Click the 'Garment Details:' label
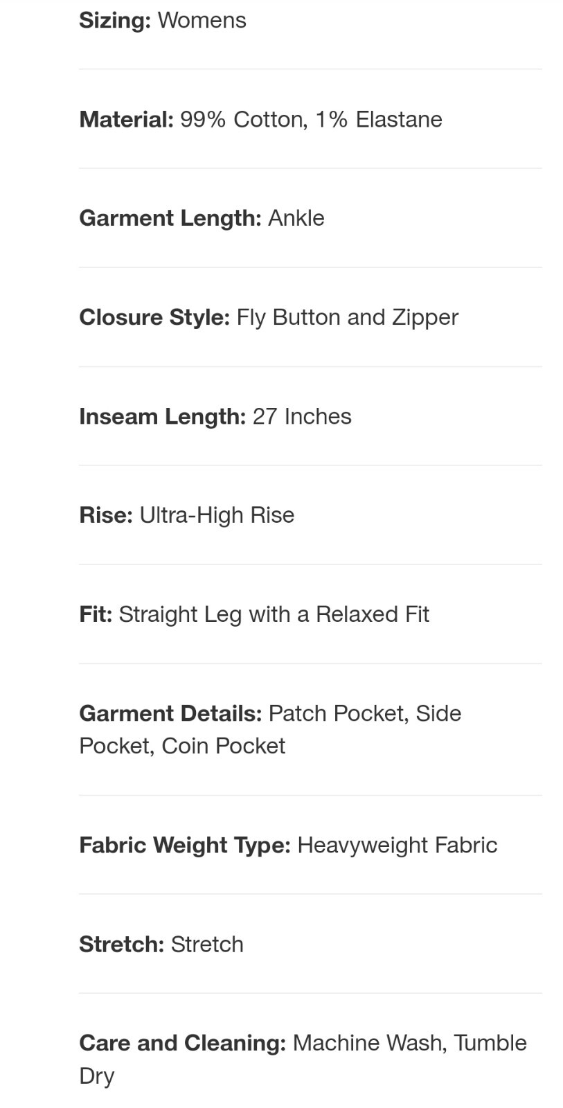Viewport: 563px width, 1108px height. [170, 713]
